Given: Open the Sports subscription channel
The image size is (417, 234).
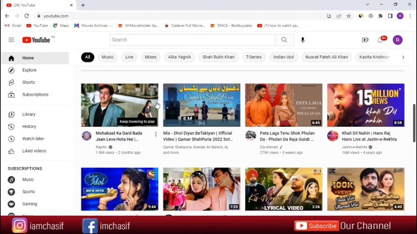Looking at the screenshot, I should click(x=35, y=192).
